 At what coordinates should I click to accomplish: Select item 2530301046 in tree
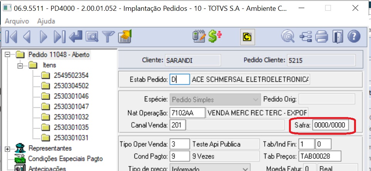coord(71,96)
